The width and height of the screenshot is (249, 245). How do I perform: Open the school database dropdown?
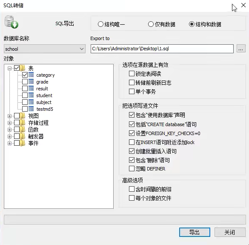[x=45, y=49]
